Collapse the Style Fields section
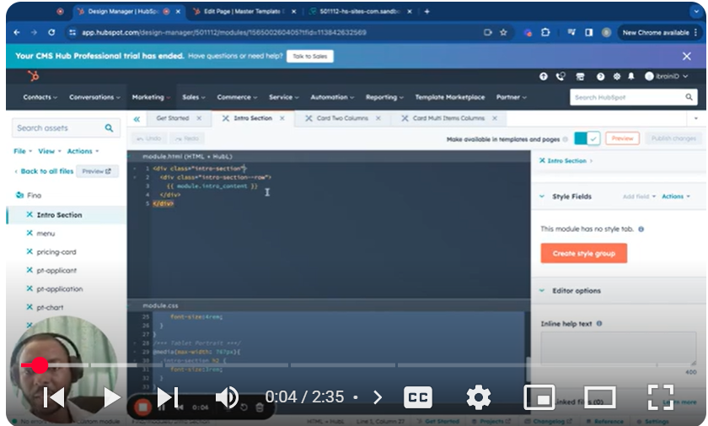The height and width of the screenshot is (426, 708). click(x=542, y=197)
